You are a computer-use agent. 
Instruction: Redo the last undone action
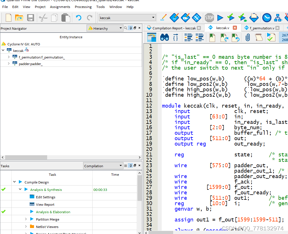tap(90, 18)
